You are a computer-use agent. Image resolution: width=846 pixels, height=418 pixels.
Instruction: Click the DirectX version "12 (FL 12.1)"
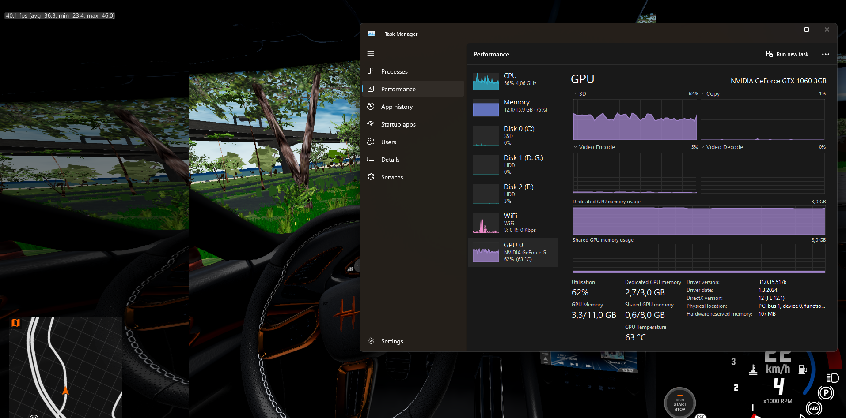click(x=771, y=298)
